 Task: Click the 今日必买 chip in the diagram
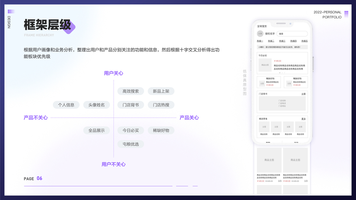pos(130,130)
